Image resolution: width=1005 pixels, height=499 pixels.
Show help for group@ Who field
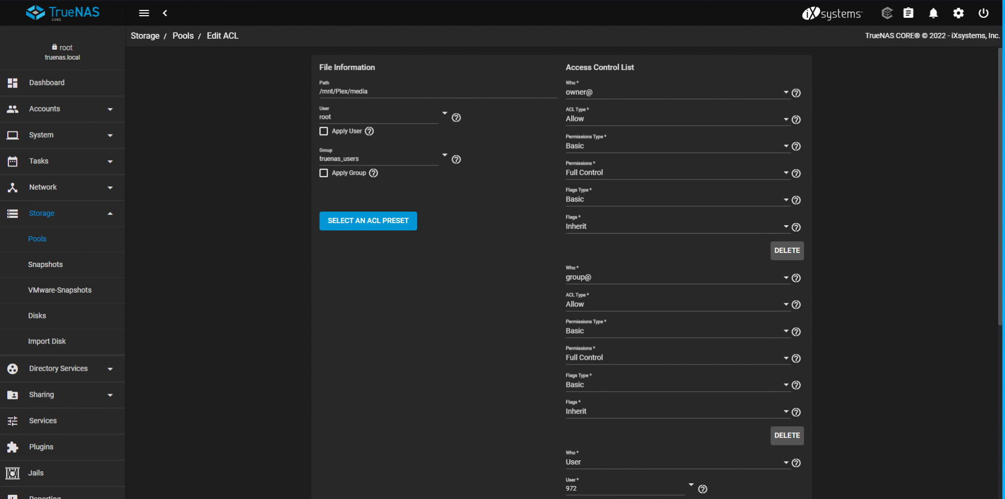796,278
